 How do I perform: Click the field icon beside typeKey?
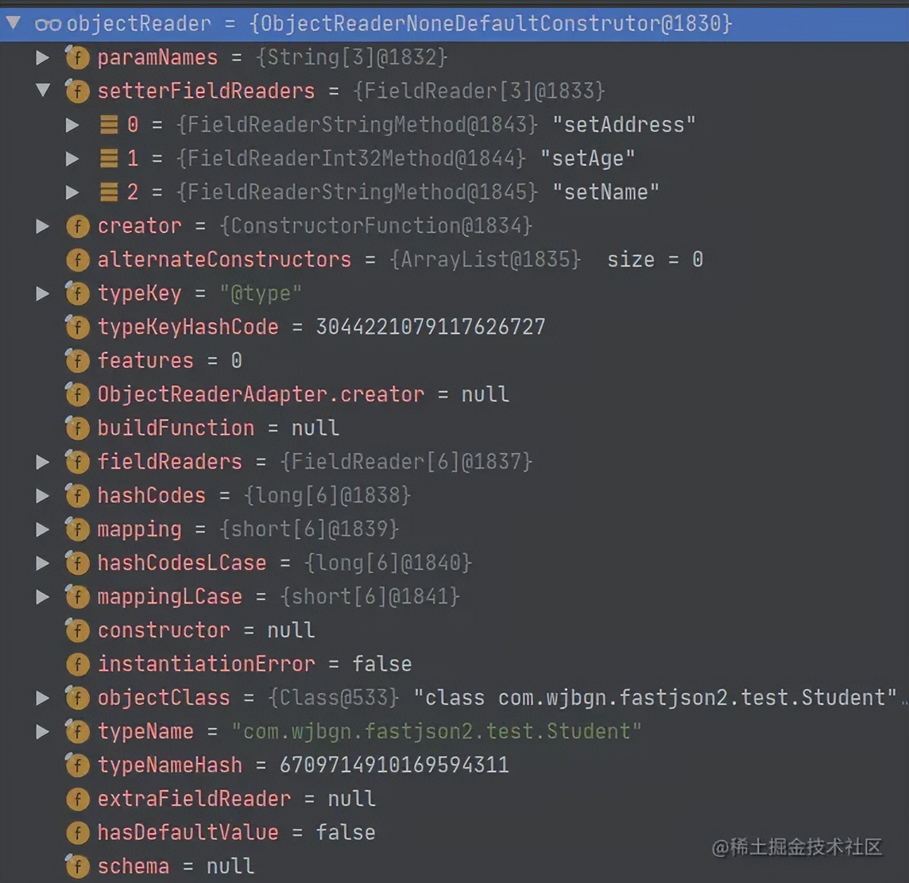tap(77, 294)
